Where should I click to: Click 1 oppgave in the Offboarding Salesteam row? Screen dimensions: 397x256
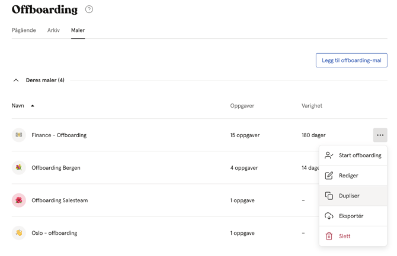pos(242,200)
